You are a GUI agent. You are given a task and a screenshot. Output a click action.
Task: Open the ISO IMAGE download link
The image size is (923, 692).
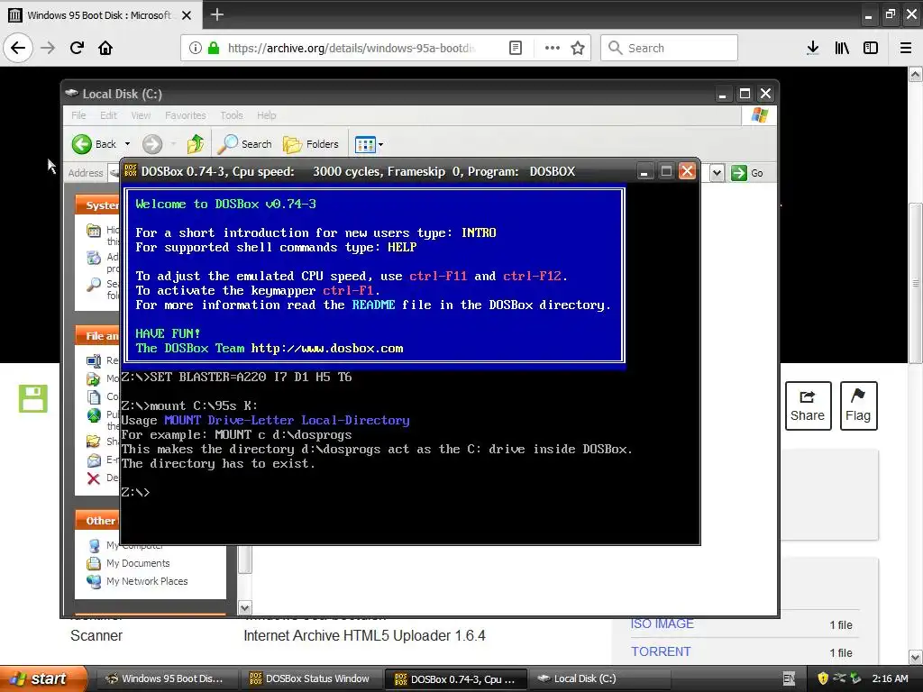tap(663, 624)
